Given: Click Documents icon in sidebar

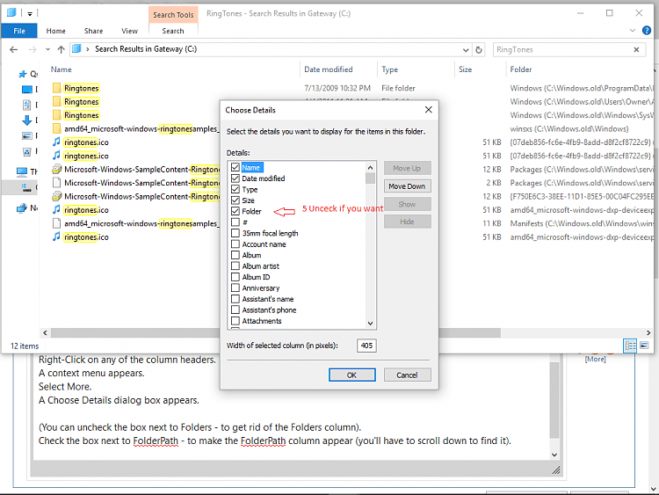Looking at the screenshot, I should pyautogui.click(x=26, y=105).
